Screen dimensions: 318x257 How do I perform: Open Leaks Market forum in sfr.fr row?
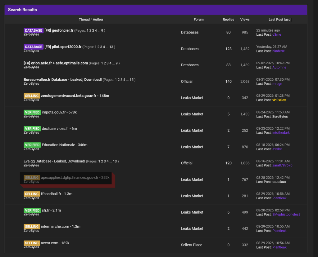click(x=192, y=212)
